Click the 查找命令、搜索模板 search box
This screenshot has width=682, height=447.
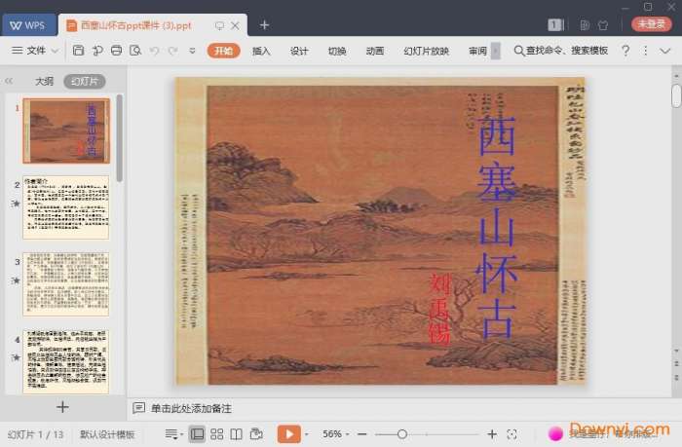click(x=560, y=51)
